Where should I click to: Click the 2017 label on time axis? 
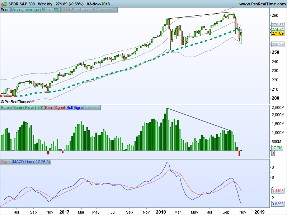[x=65, y=212]
